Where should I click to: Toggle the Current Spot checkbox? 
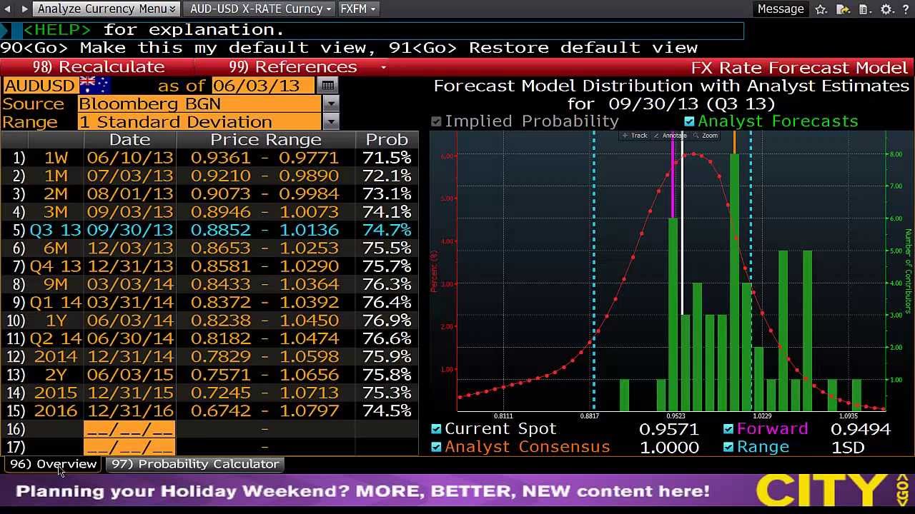tap(436, 428)
